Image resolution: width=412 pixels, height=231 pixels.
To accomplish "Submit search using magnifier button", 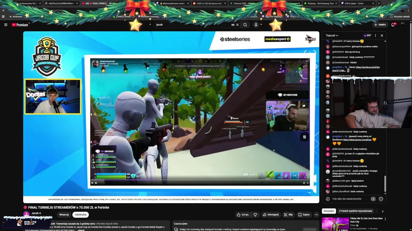I will [245, 25].
